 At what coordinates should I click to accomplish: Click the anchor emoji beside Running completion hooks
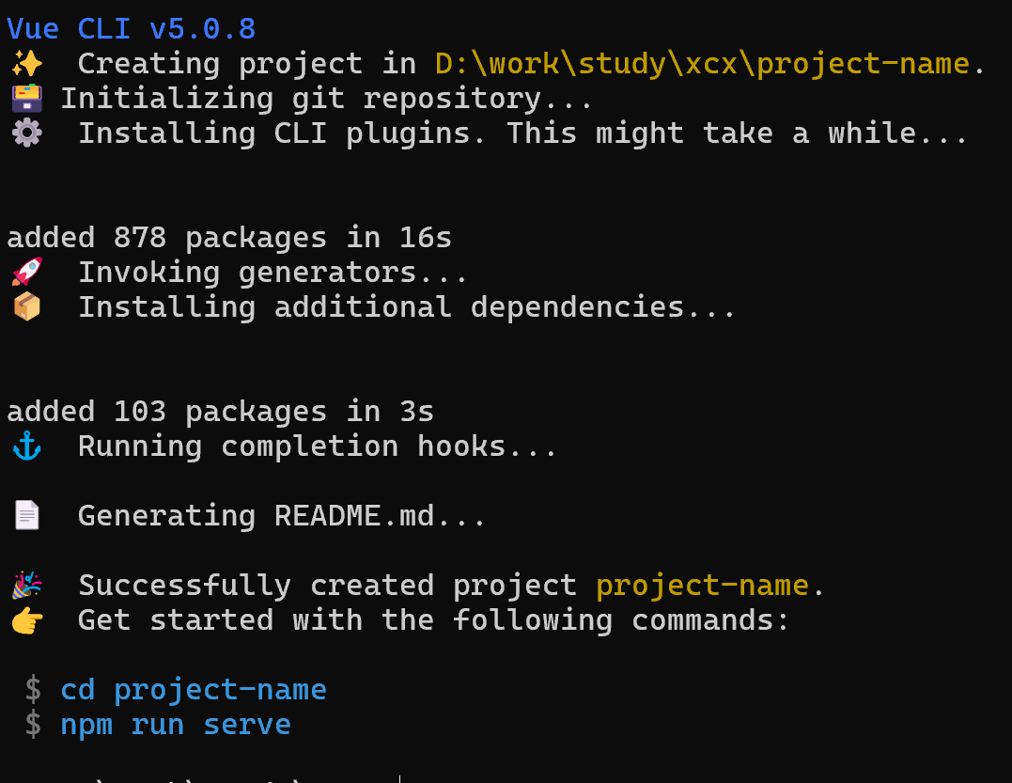click(x=27, y=446)
